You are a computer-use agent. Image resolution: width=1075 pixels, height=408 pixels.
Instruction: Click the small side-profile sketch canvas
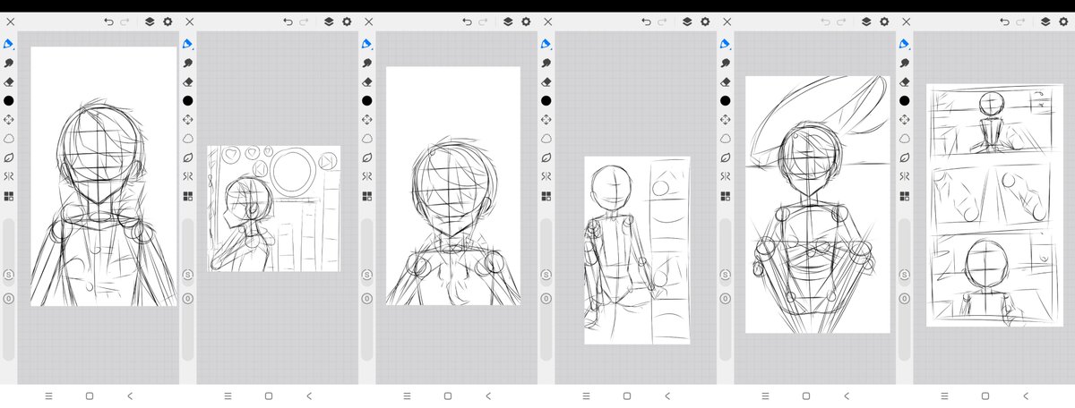274,208
